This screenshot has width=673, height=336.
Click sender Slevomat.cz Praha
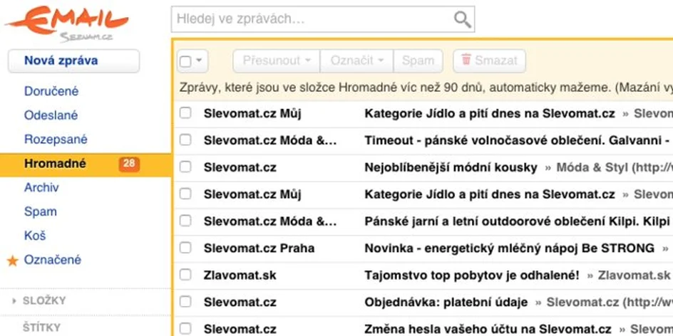259,248
